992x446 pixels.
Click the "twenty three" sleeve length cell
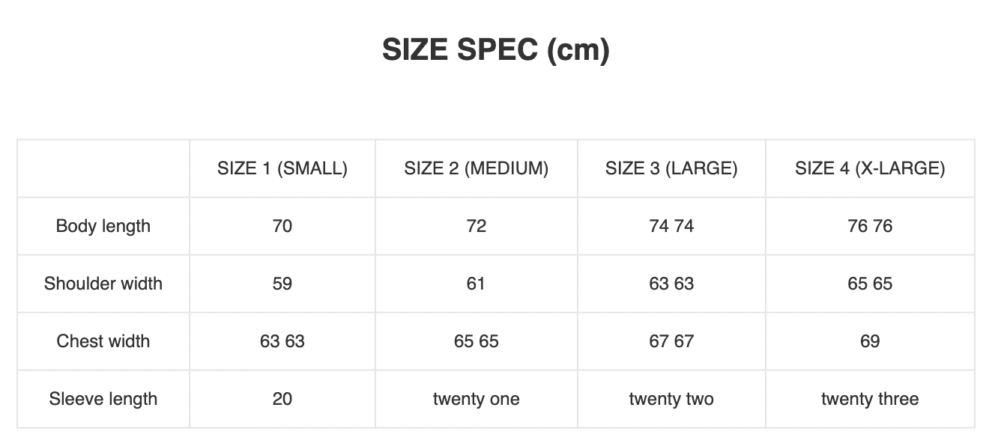[x=870, y=399]
